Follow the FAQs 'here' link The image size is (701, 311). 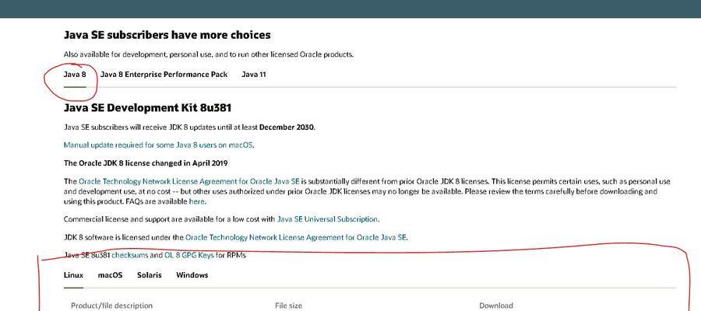[197, 201]
